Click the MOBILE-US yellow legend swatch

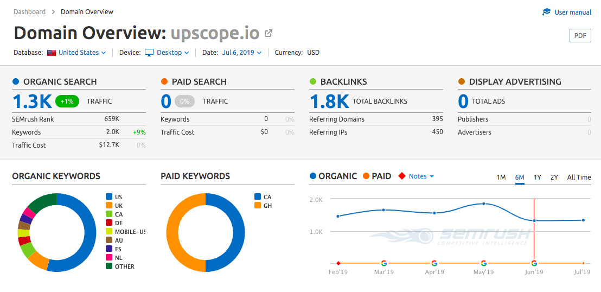(109, 231)
